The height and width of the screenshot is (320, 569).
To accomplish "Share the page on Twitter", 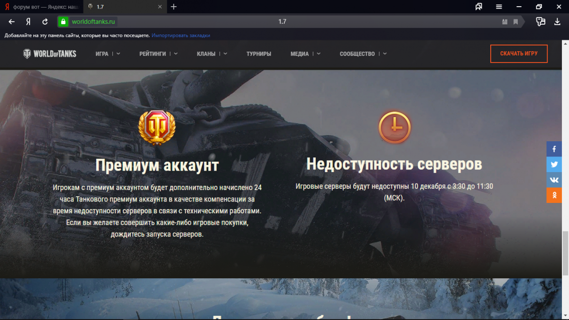I will click(554, 165).
